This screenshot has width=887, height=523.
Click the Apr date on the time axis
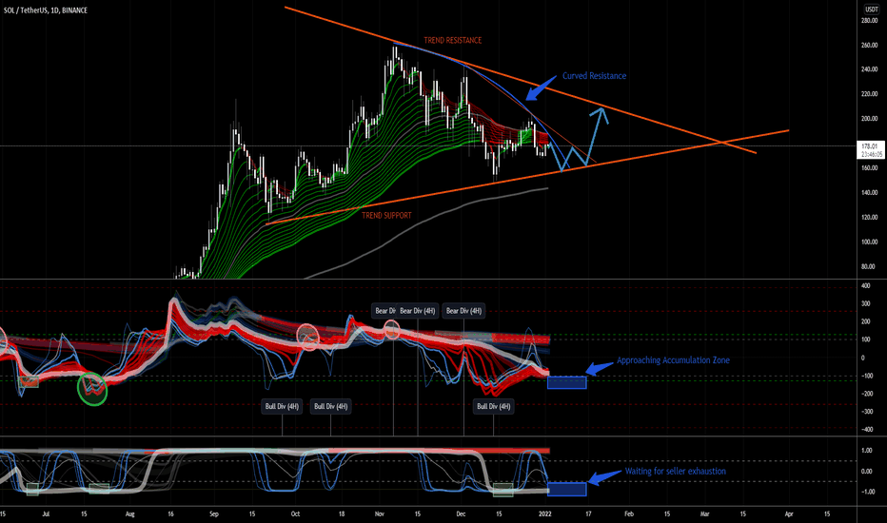(x=789, y=513)
